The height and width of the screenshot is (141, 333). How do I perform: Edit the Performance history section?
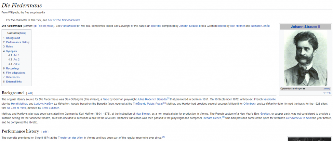[45, 132]
